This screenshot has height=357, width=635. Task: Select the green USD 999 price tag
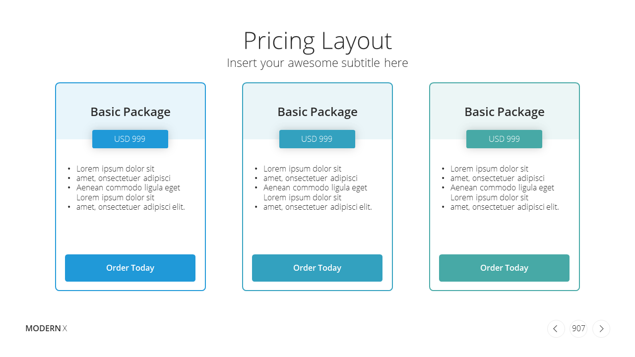coord(504,139)
